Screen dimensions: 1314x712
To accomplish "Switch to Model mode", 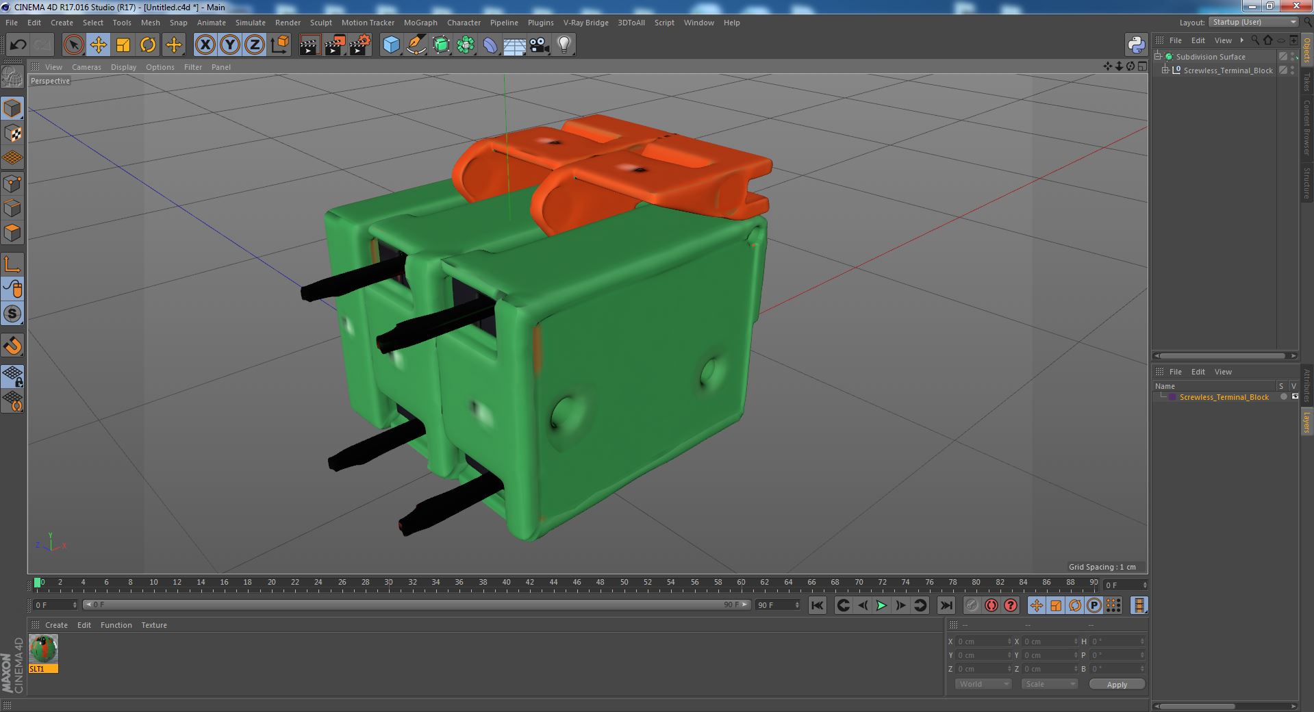I will 12,108.
